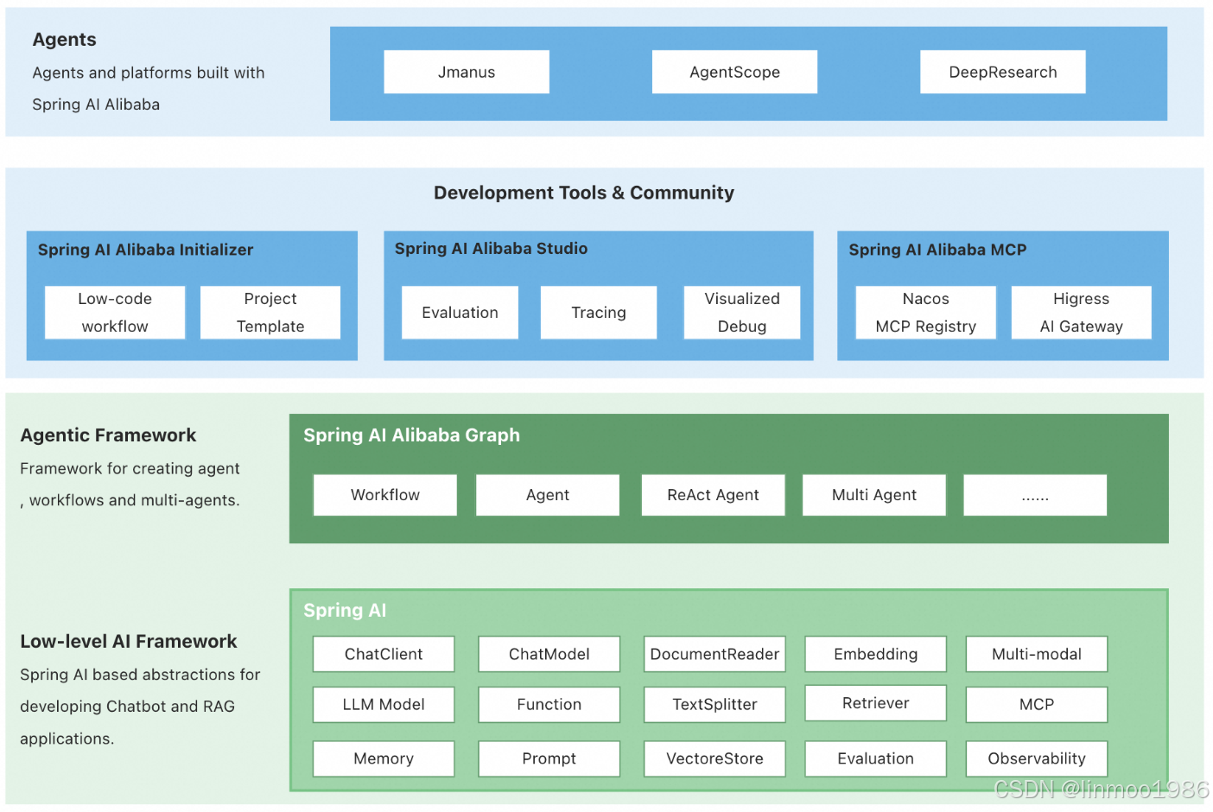Click the DeepResearch box
Image resolution: width=1213 pixels, height=812 pixels.
click(x=1002, y=72)
